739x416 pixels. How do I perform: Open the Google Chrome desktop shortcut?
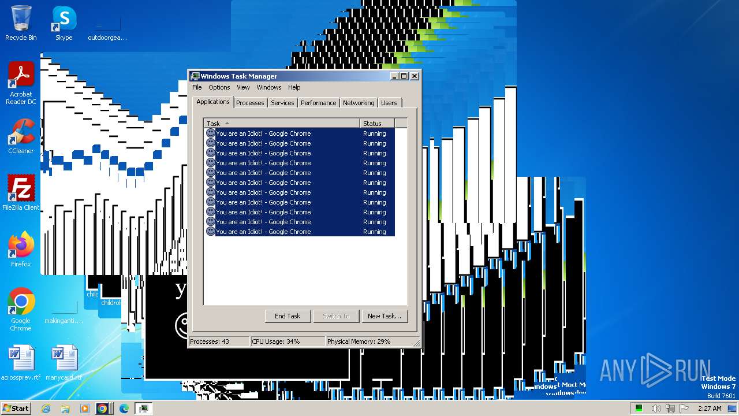pos(21,310)
